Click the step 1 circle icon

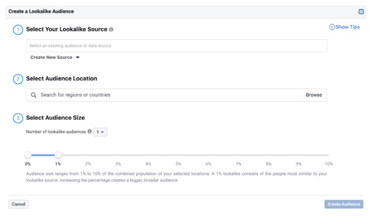pos(18,30)
